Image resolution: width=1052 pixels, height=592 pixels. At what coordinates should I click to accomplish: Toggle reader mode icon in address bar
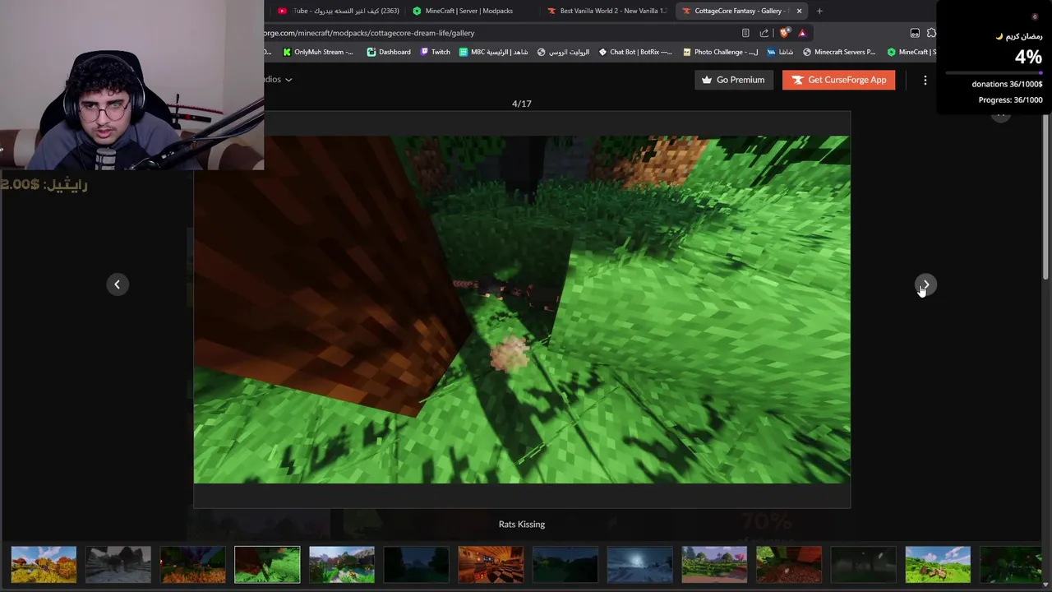point(745,33)
